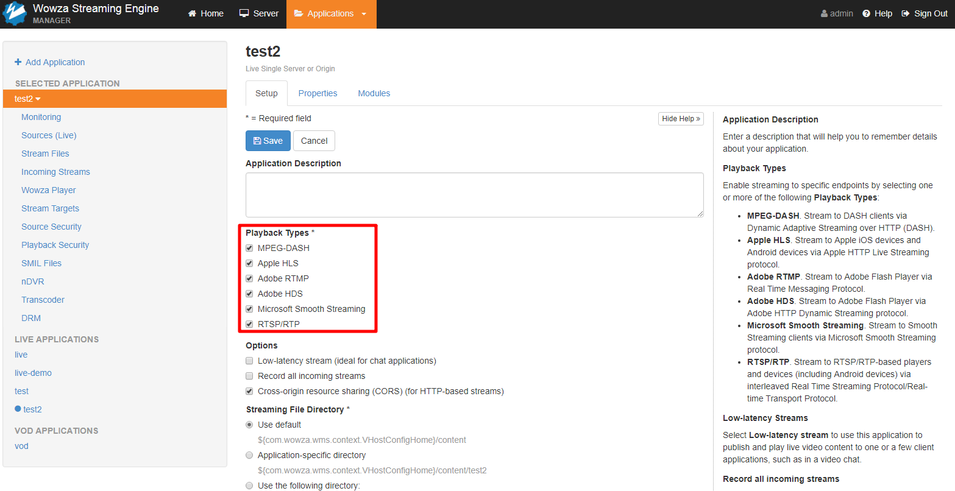
Task: Click the admin user link
Action: point(837,13)
